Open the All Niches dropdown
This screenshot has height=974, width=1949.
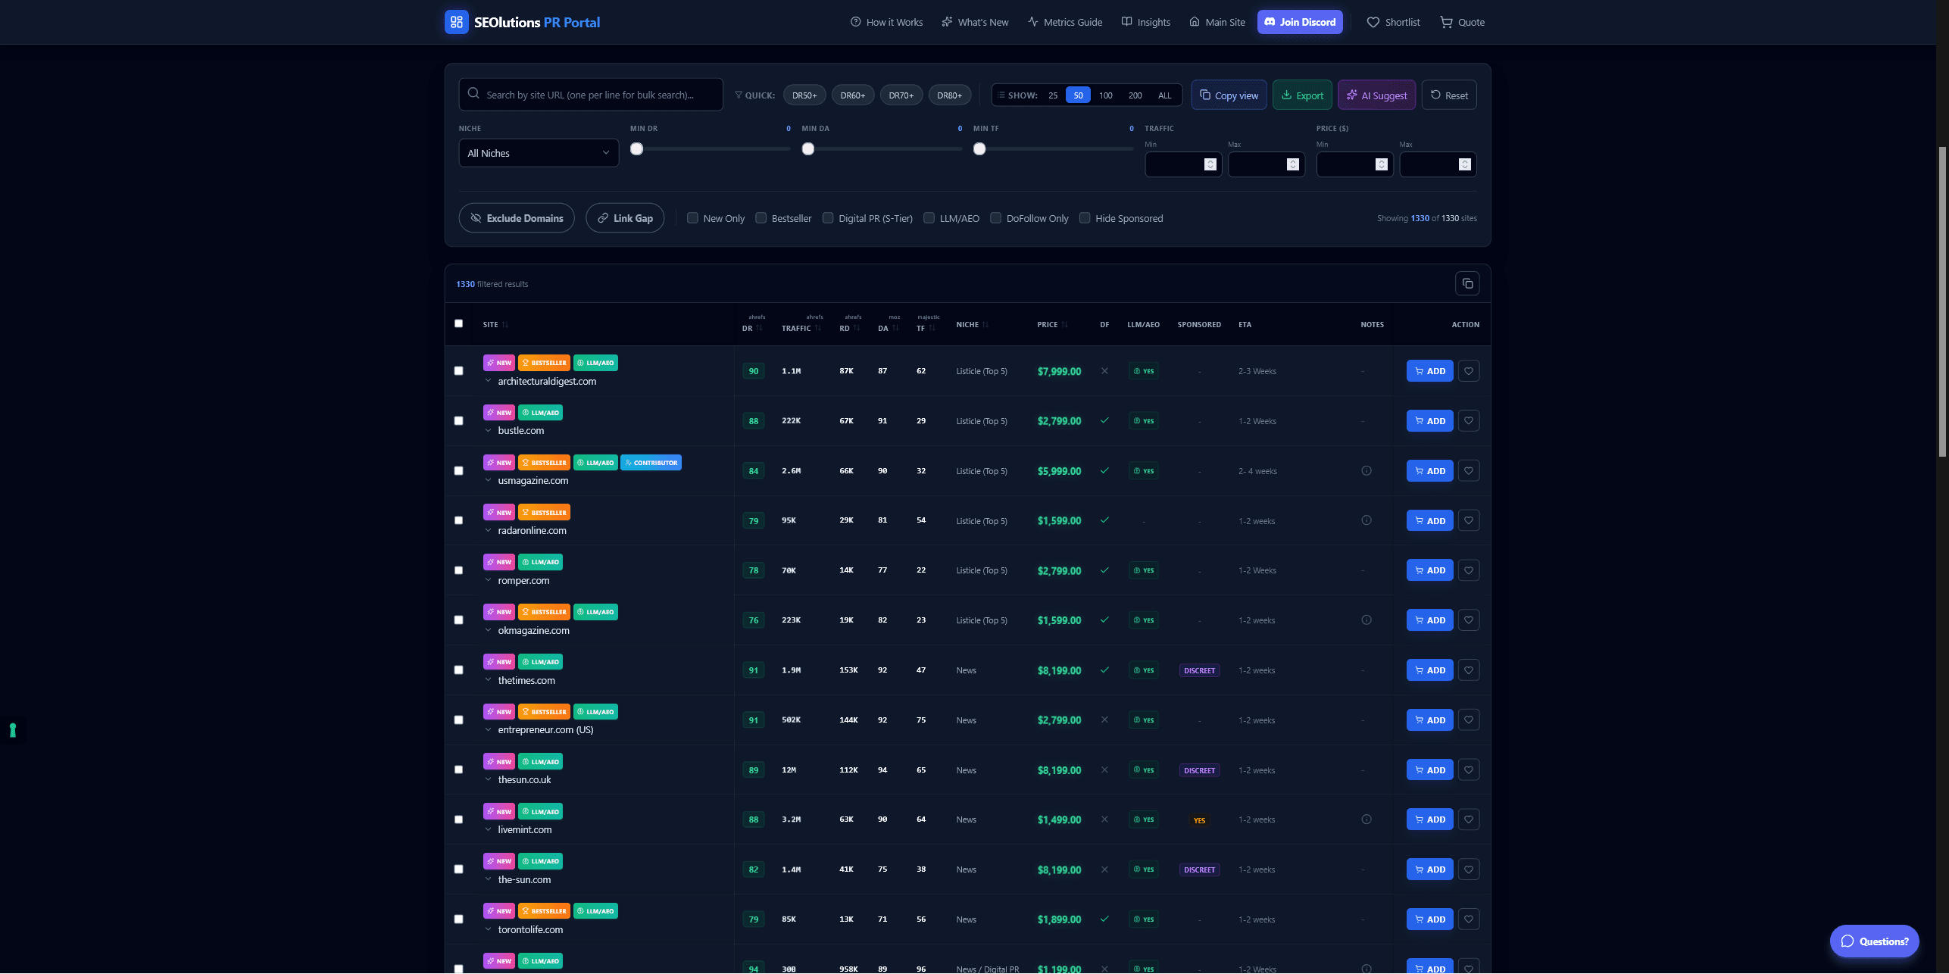[539, 153]
